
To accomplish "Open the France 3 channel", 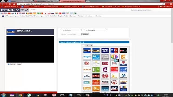I will click(123, 70).
